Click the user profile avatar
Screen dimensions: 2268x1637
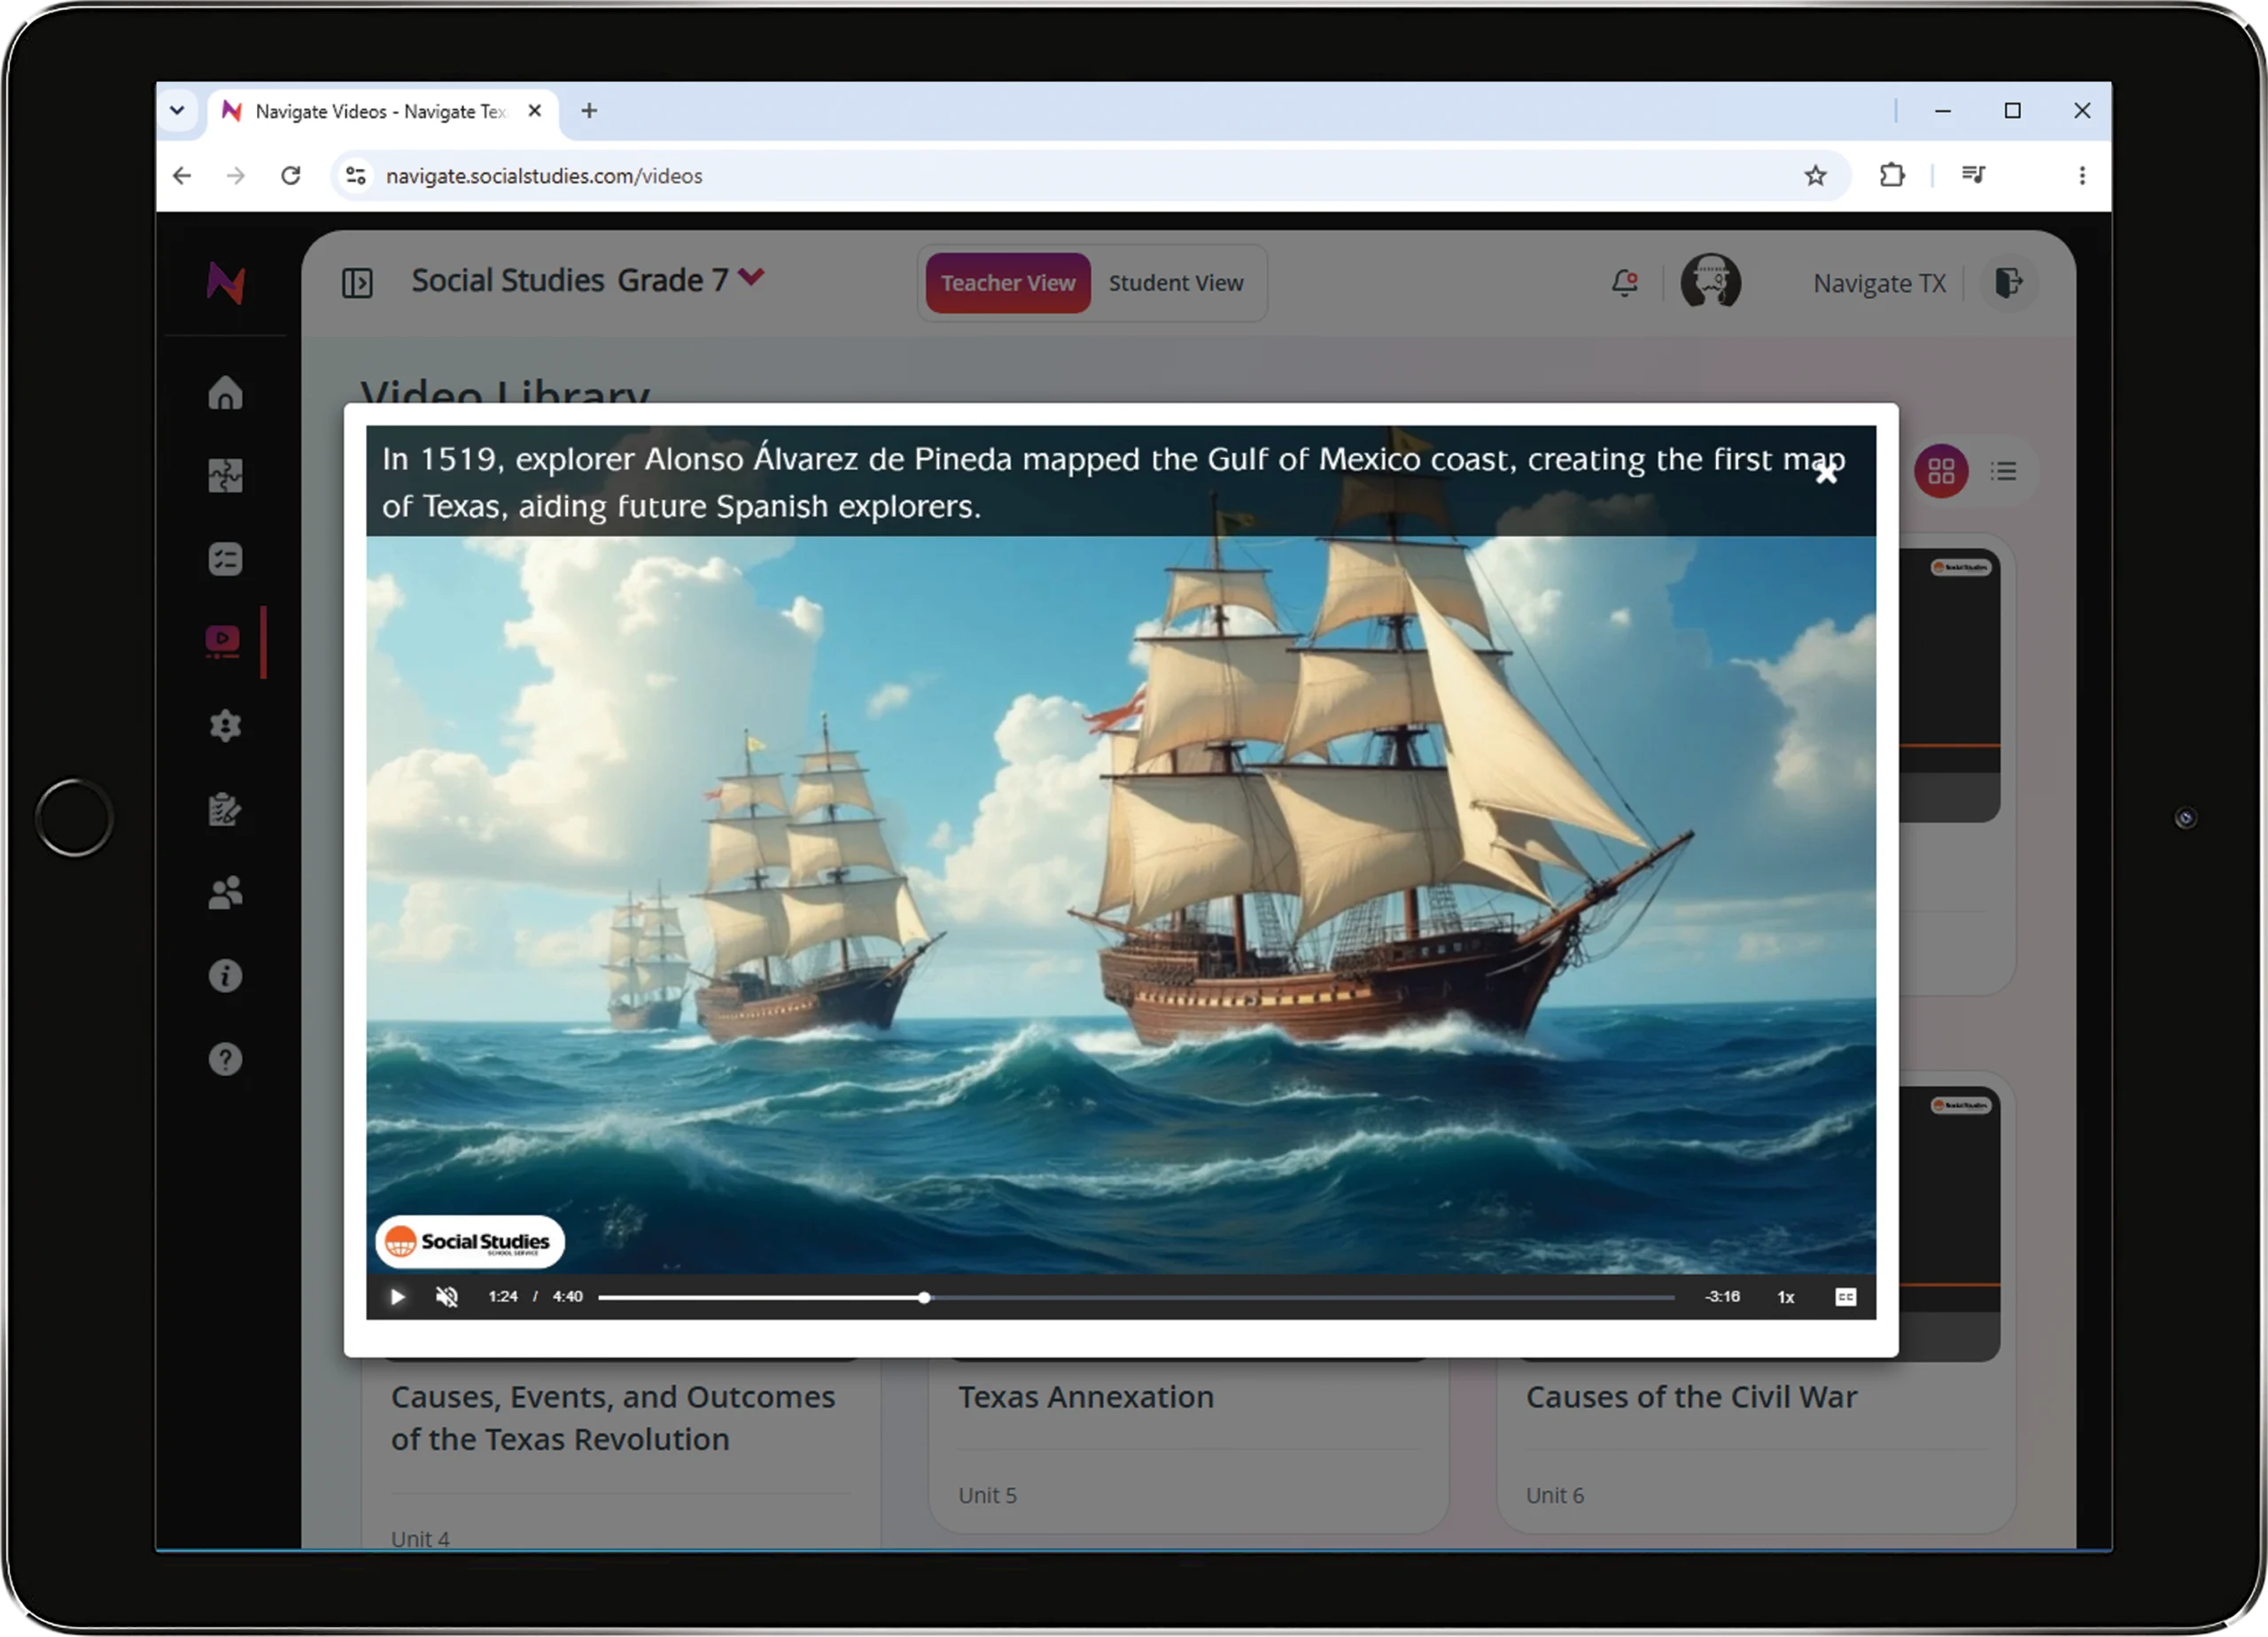click(x=1710, y=282)
